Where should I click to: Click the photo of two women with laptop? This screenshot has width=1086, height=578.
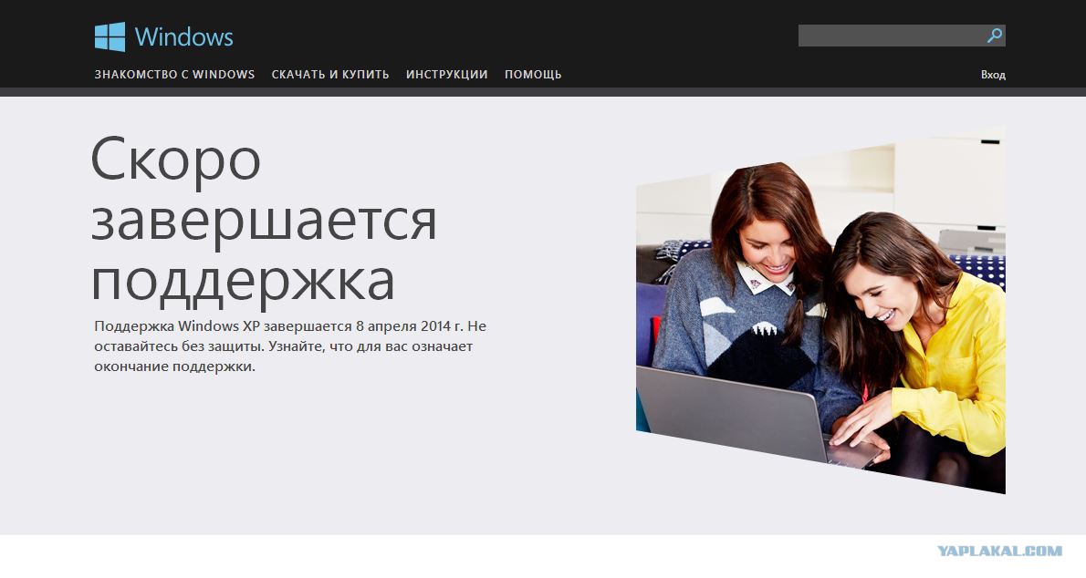820,310
